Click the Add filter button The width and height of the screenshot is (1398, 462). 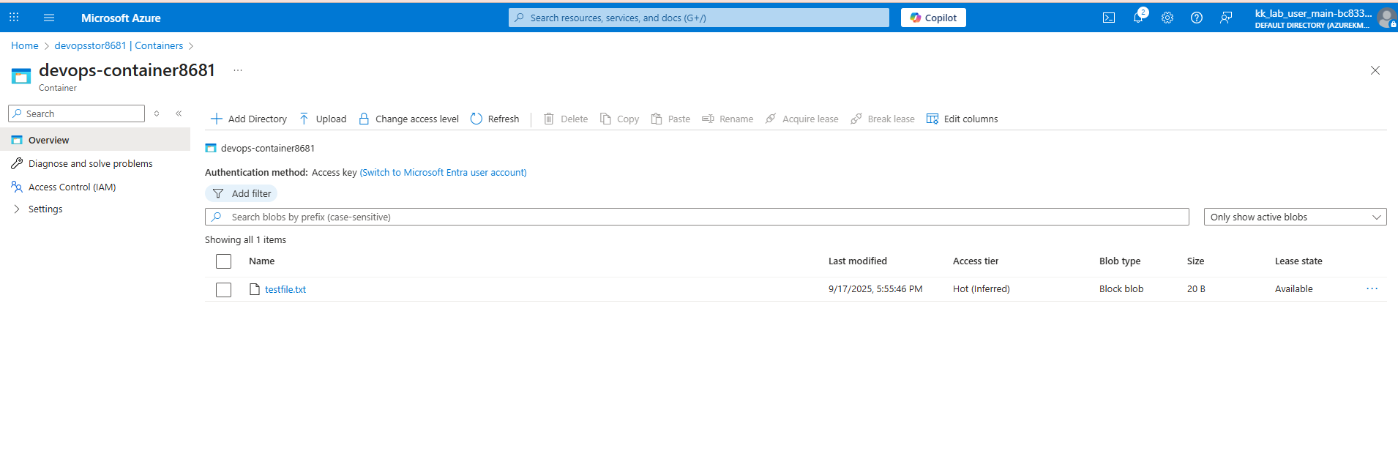click(241, 193)
